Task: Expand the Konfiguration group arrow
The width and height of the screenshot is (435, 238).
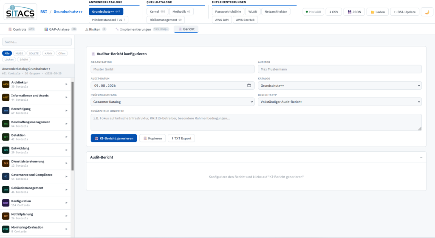Action: click(x=66, y=203)
